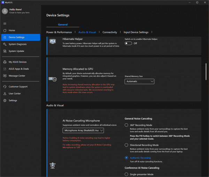Viewport: 209px width, 177px height.
Task: Switch to Power & Performance tab
Action: click(59, 32)
